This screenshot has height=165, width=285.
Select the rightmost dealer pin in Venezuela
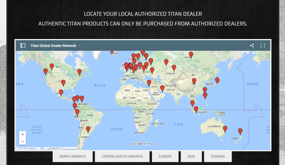[82, 99]
